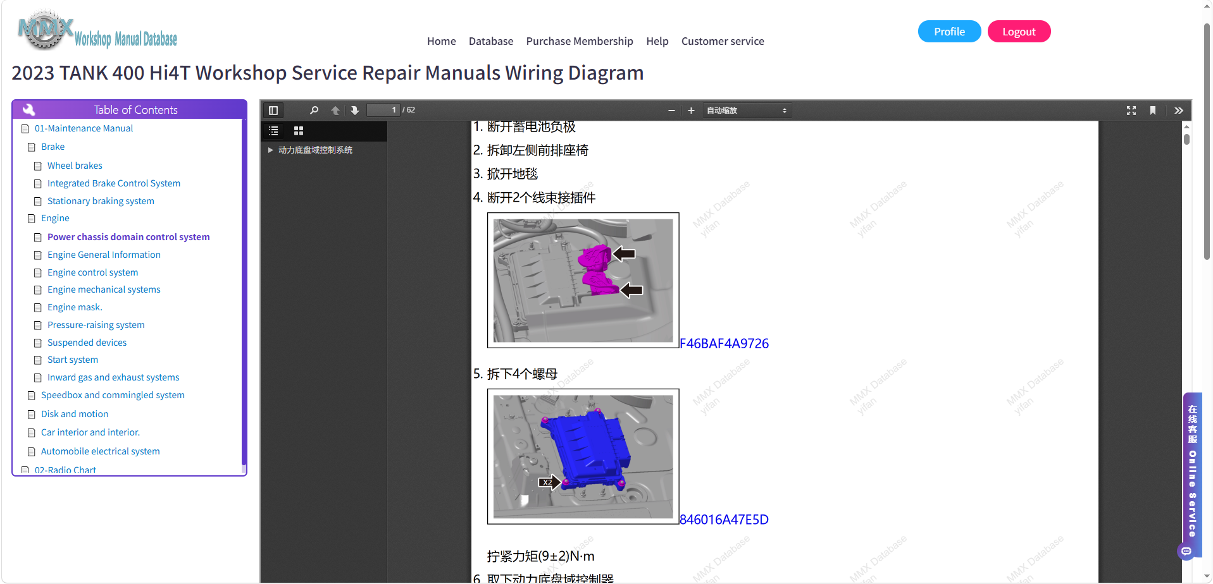Viewport: 1213px width, 584px height.
Task: Select the Engine section
Action: (55, 218)
